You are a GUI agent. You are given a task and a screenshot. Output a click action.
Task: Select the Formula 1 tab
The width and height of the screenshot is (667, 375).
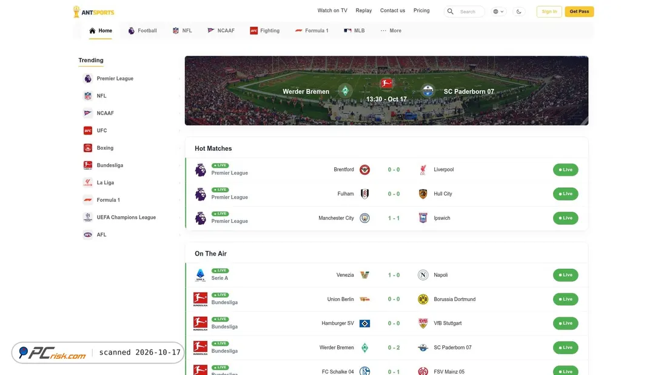(x=312, y=31)
